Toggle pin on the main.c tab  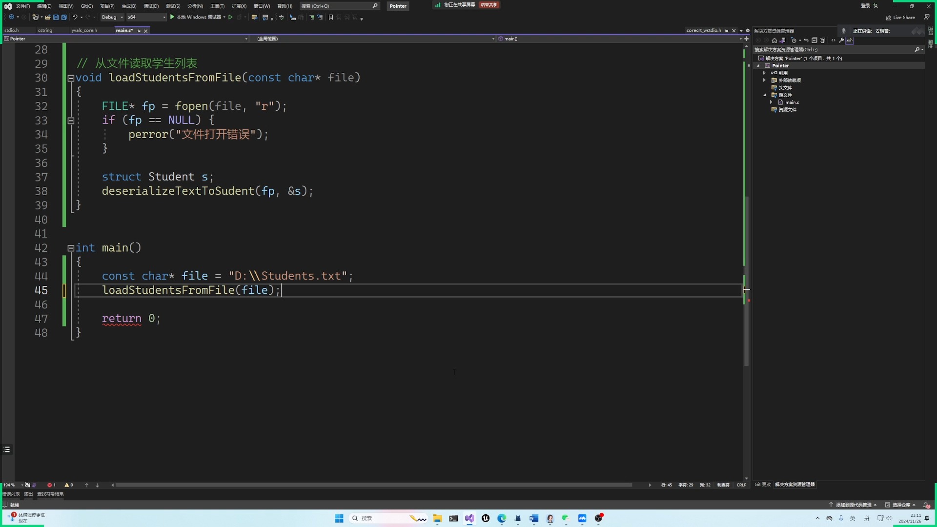(139, 31)
